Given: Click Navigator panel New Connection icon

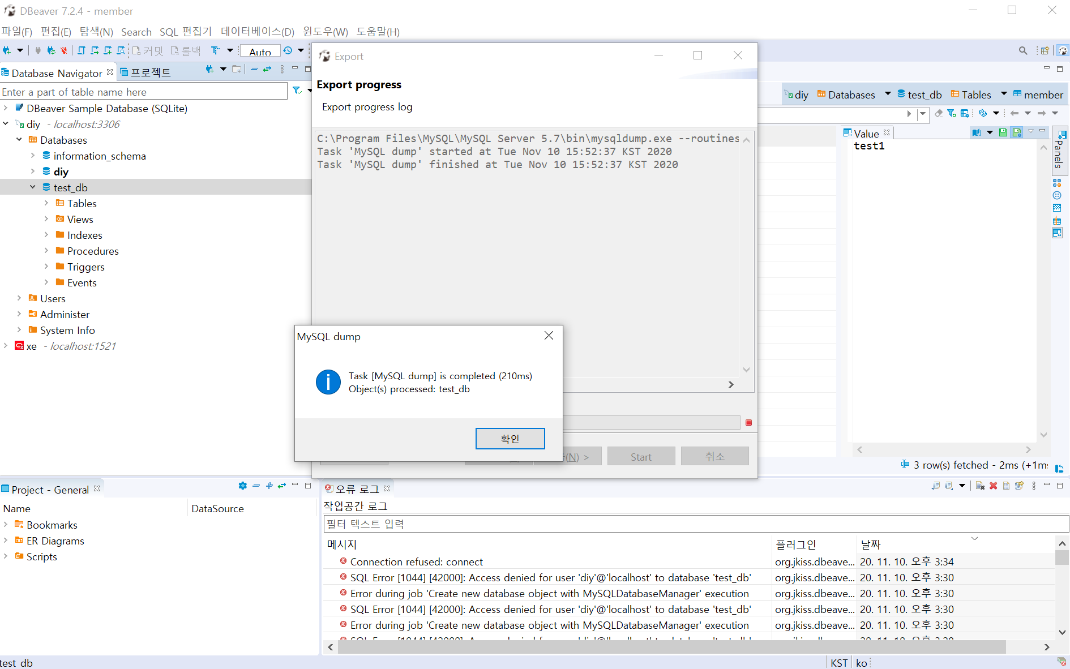Looking at the screenshot, I should [x=210, y=69].
